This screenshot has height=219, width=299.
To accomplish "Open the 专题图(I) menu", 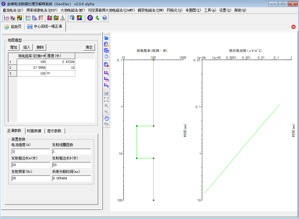I will [193, 10].
